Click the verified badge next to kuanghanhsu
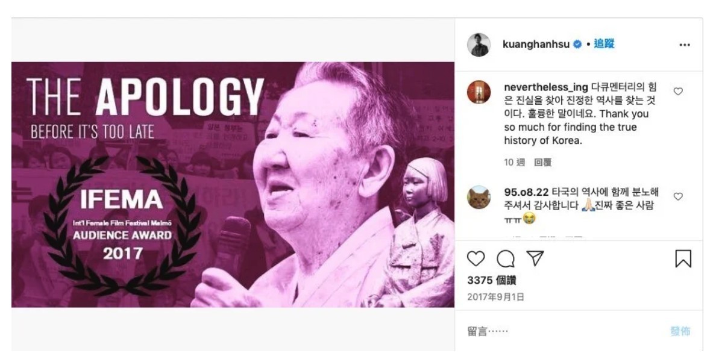Viewport: 719px width, 362px height. (x=578, y=45)
